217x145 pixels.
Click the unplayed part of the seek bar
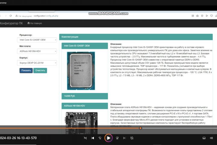coord(179,128)
